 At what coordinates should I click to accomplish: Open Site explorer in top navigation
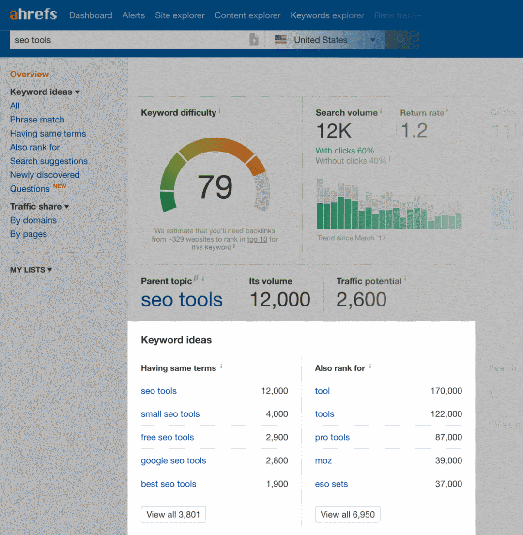pos(180,15)
